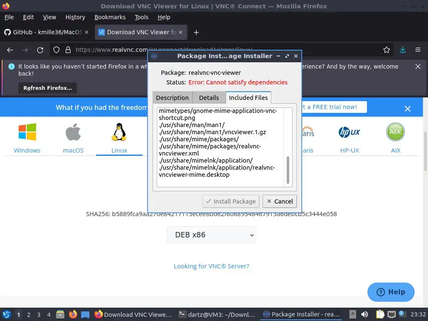Open the File menu
Image resolution: width=428 pixels, height=321 pixels.
[x=9, y=17]
